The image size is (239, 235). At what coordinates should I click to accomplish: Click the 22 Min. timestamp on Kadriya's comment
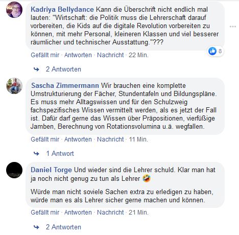tap(138, 55)
